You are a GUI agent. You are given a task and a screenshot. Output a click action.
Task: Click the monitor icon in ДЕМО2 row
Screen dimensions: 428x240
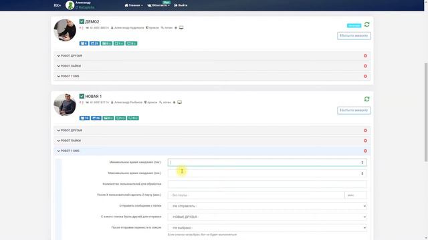pos(181,28)
